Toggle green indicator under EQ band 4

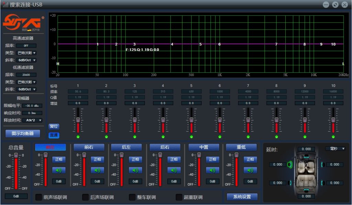pos(163,137)
